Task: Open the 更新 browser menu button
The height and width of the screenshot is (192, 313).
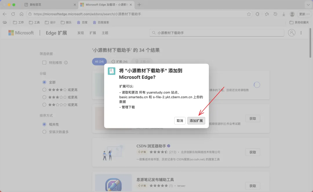Action: 304,14
